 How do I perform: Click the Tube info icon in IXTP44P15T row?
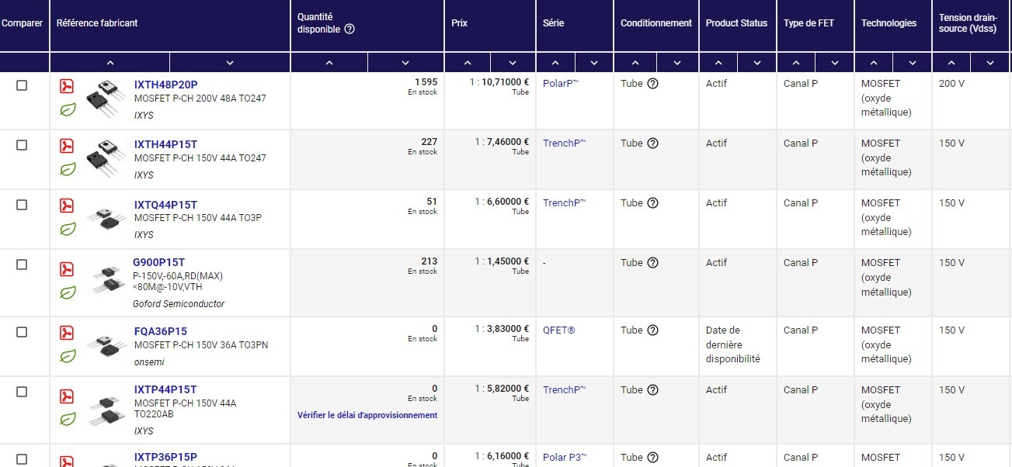[x=652, y=390]
